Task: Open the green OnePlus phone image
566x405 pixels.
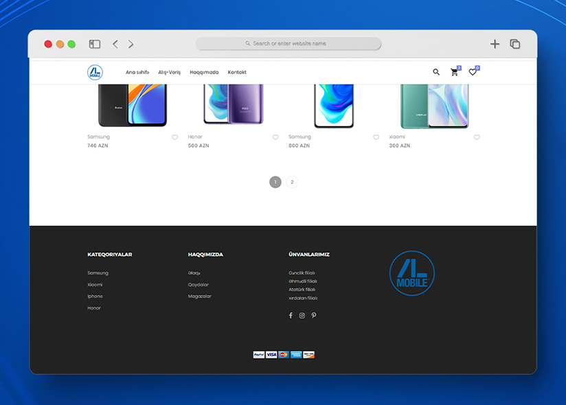Action: tap(435, 106)
